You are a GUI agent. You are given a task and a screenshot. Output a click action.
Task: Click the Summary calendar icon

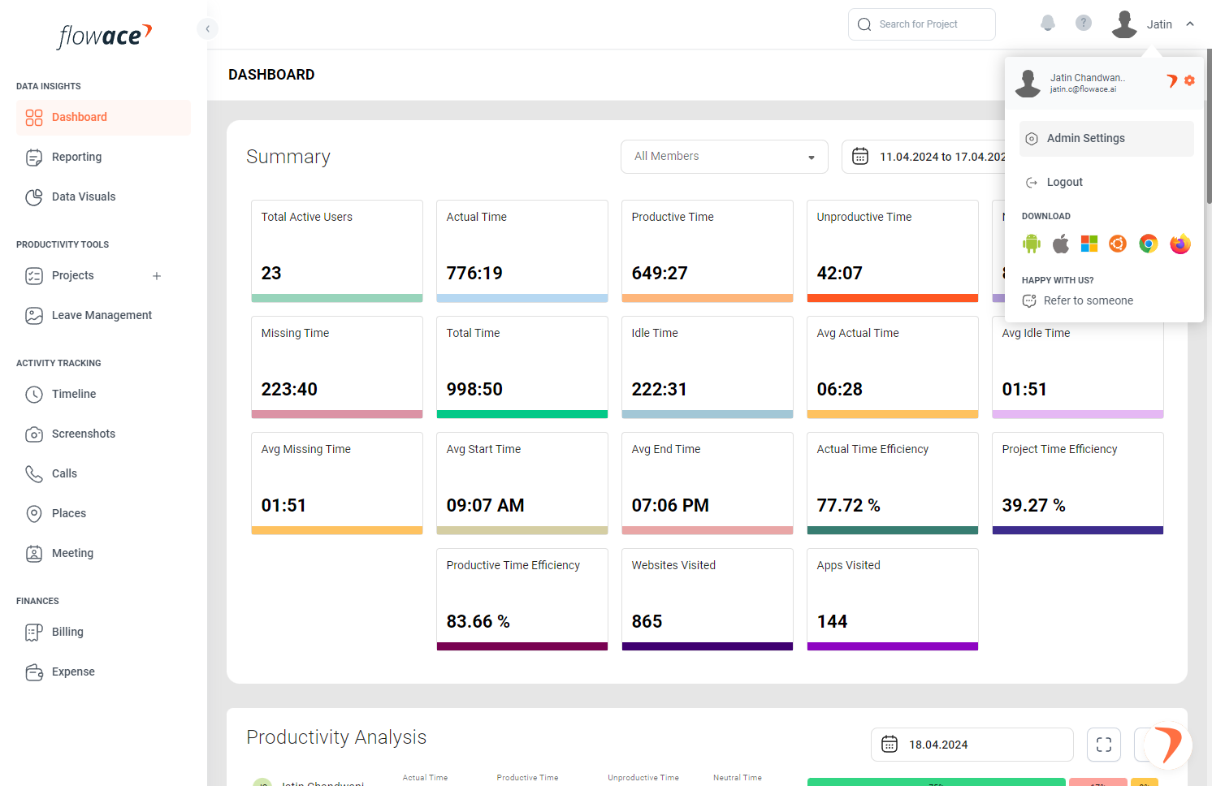(860, 157)
